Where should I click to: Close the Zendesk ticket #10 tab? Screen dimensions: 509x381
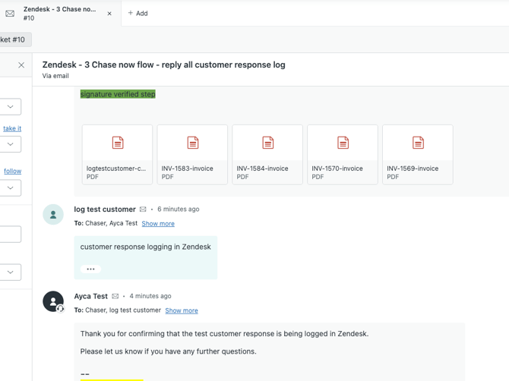click(109, 14)
